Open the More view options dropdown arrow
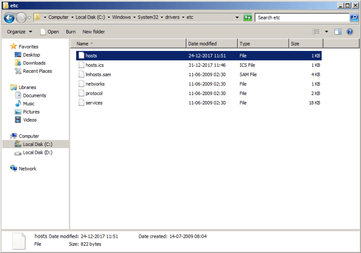Screen dimensions: 361x253 pyautogui.click(x=326, y=32)
